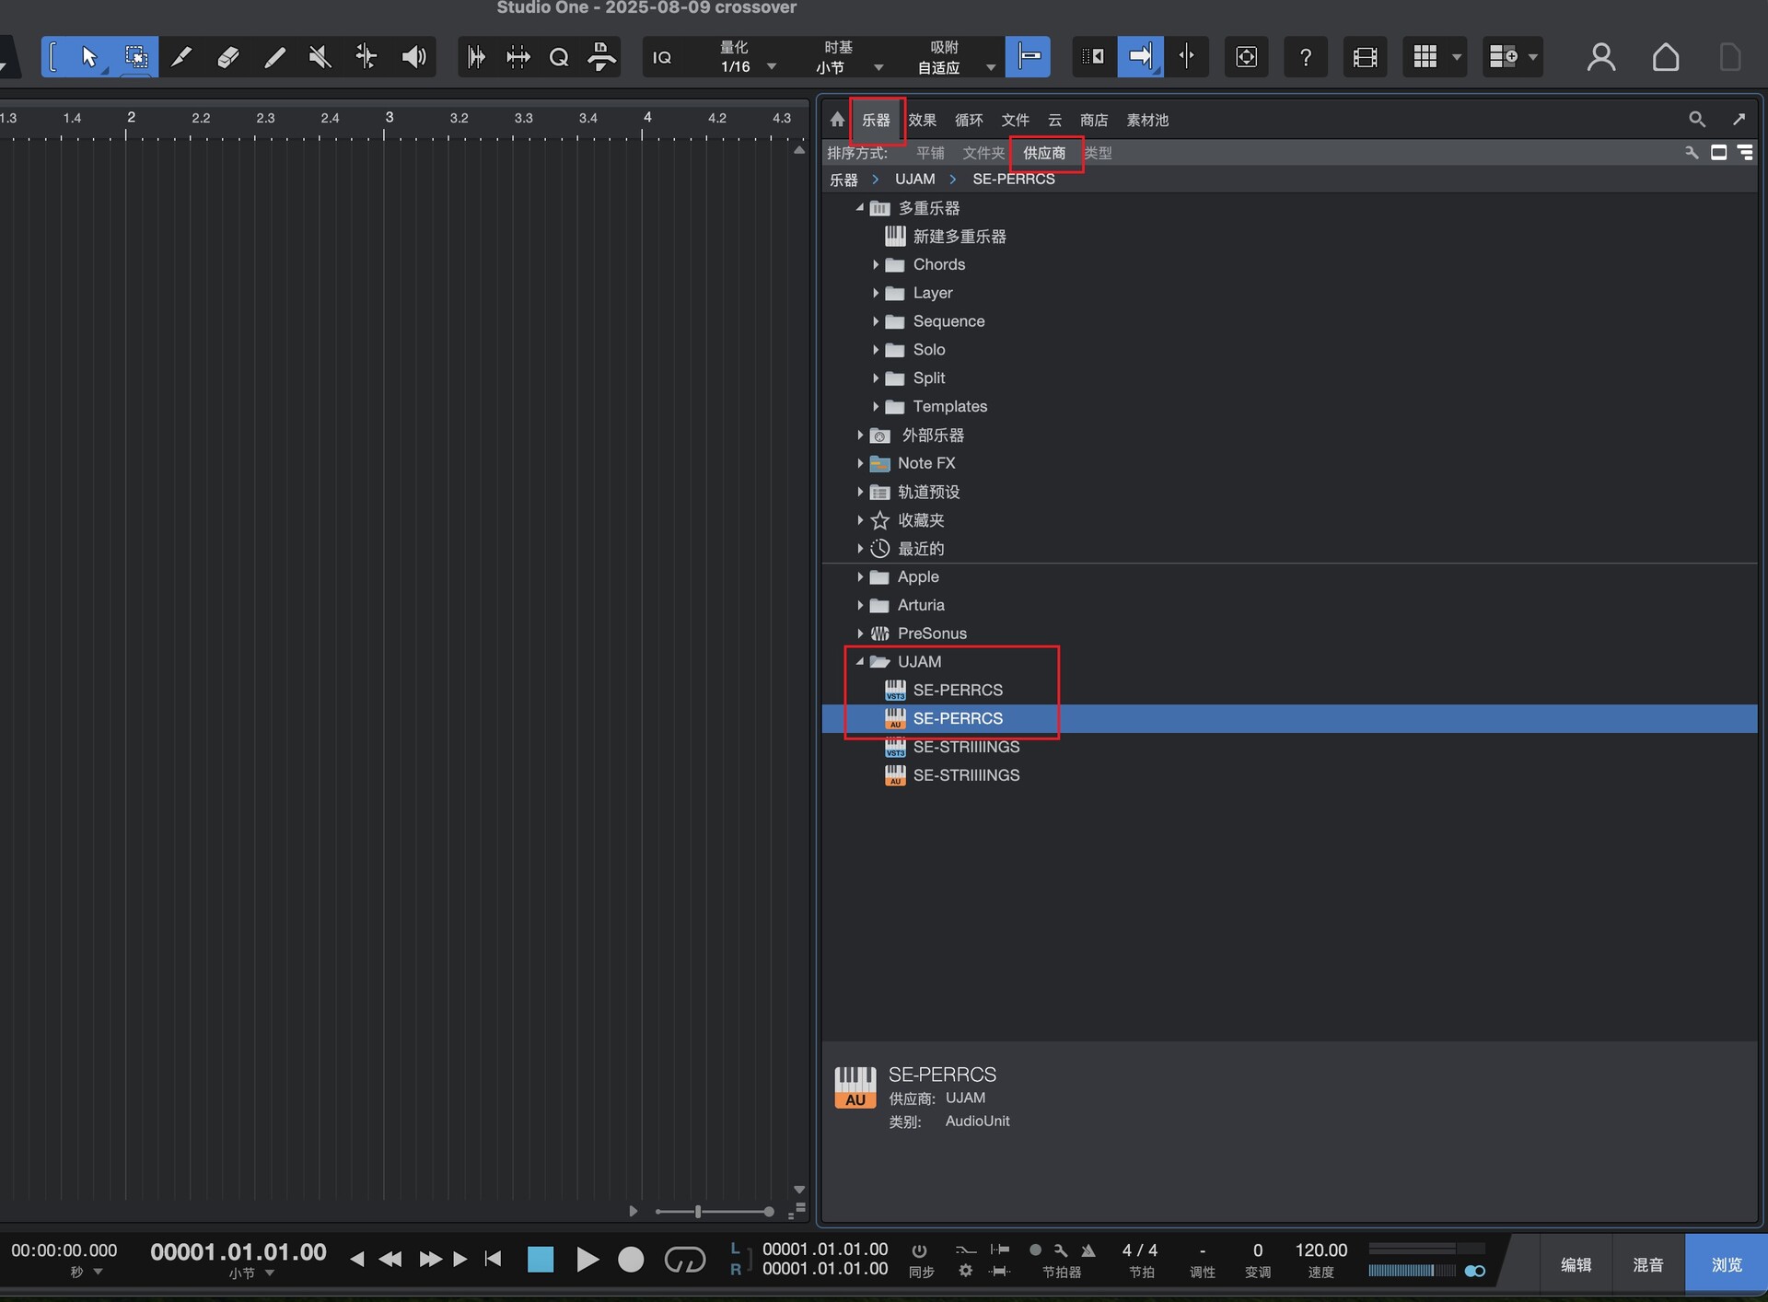Click the detach browser arrow icon
The width and height of the screenshot is (1768, 1302).
[x=1739, y=120]
